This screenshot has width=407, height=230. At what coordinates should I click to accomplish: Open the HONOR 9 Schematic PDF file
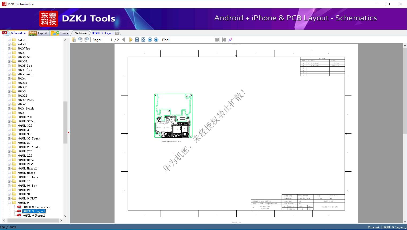[x=36, y=207]
